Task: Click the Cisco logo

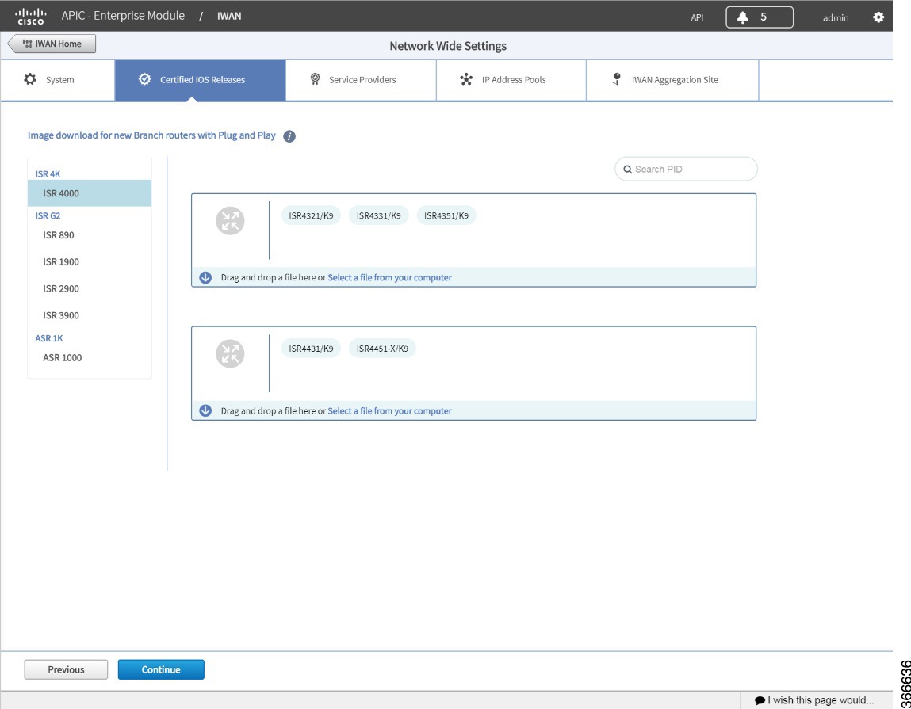Action: tap(31, 17)
